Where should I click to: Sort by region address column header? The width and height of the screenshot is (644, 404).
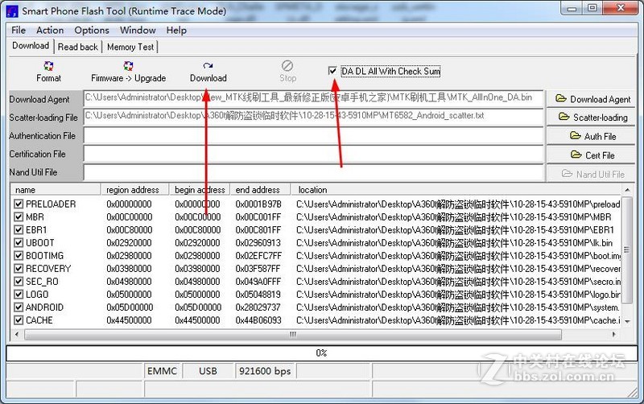pyautogui.click(x=134, y=190)
